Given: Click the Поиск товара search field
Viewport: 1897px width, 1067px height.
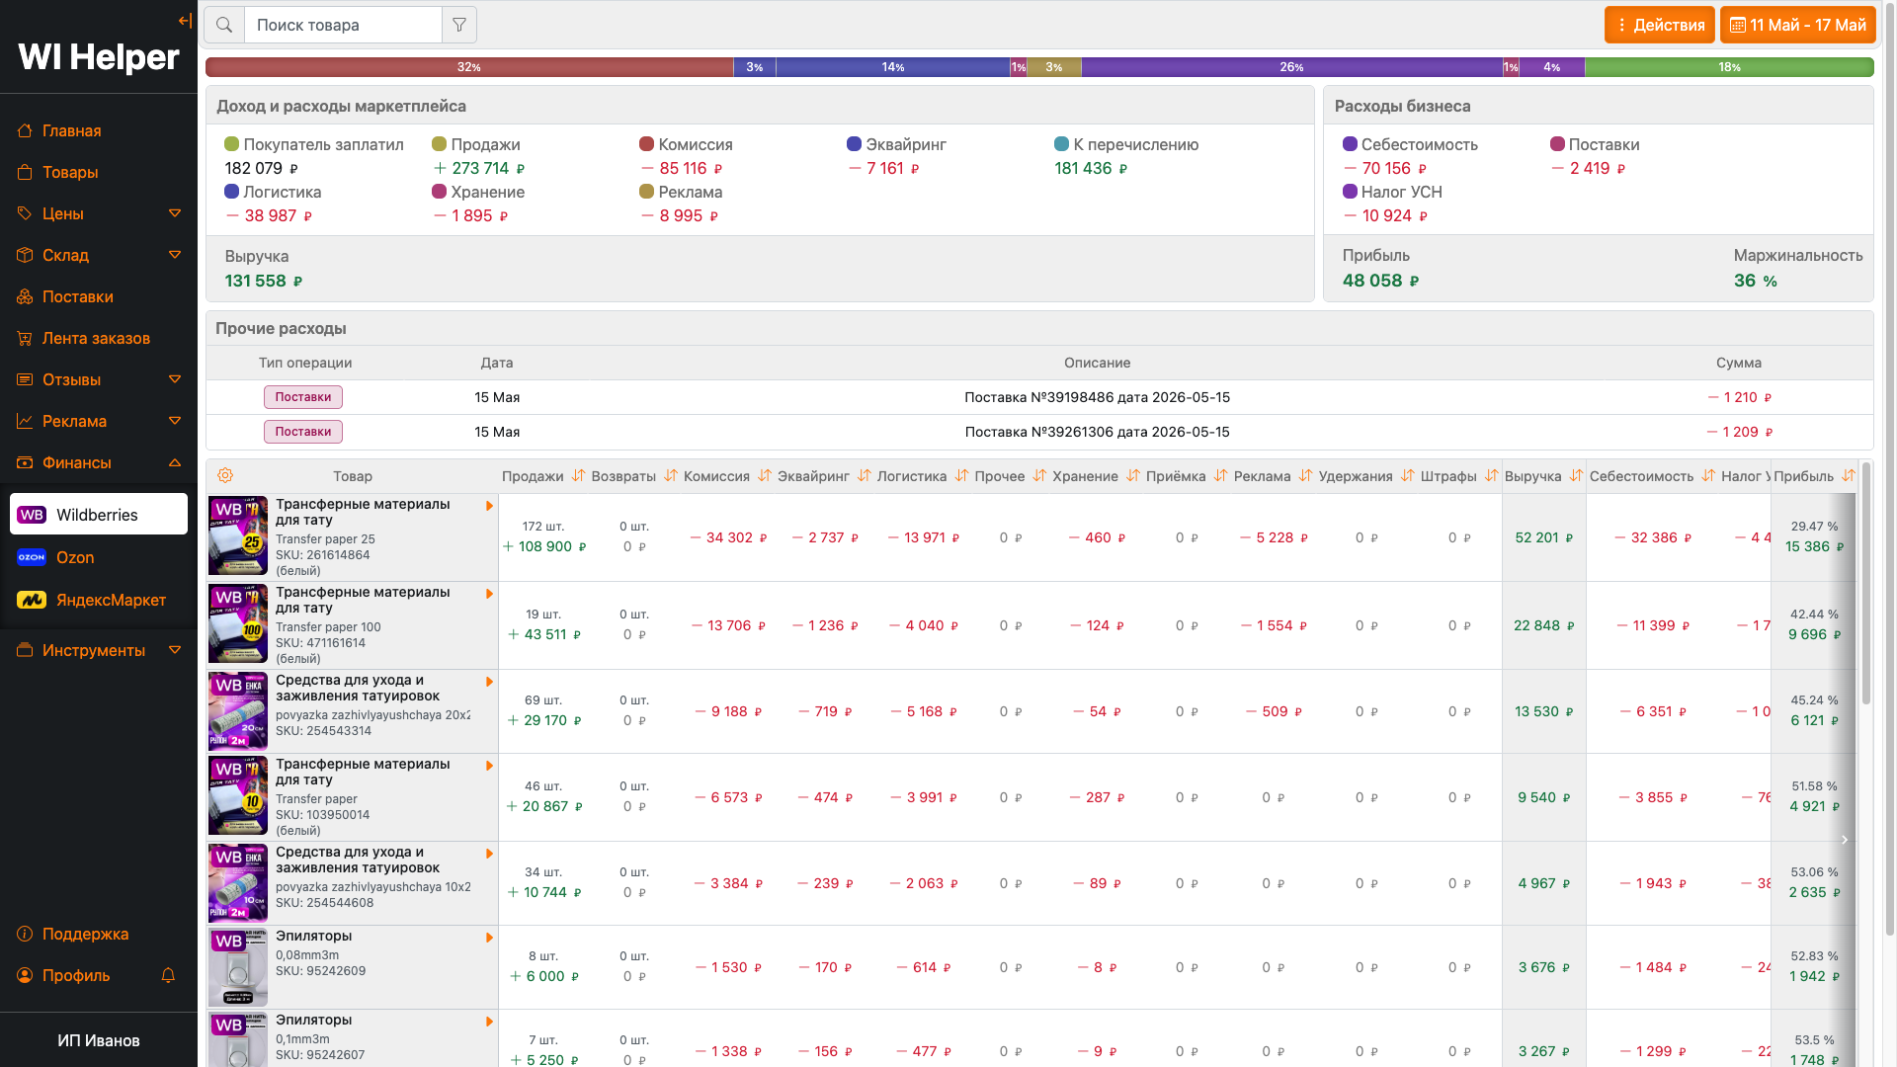Looking at the screenshot, I should coord(343,25).
